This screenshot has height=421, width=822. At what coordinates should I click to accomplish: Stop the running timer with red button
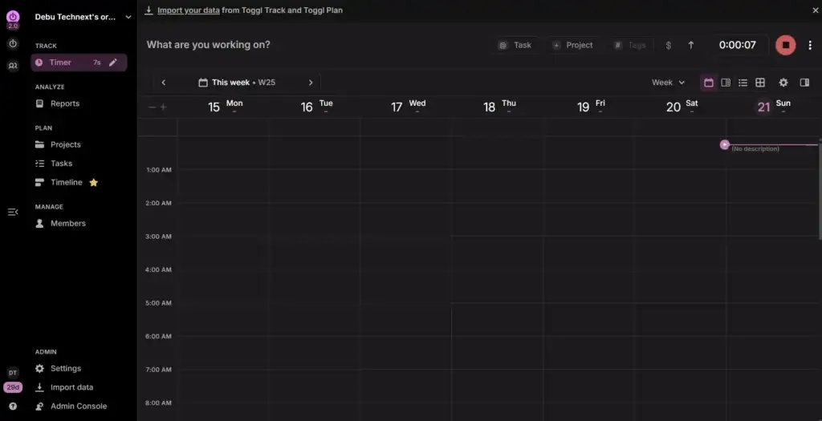coord(785,45)
